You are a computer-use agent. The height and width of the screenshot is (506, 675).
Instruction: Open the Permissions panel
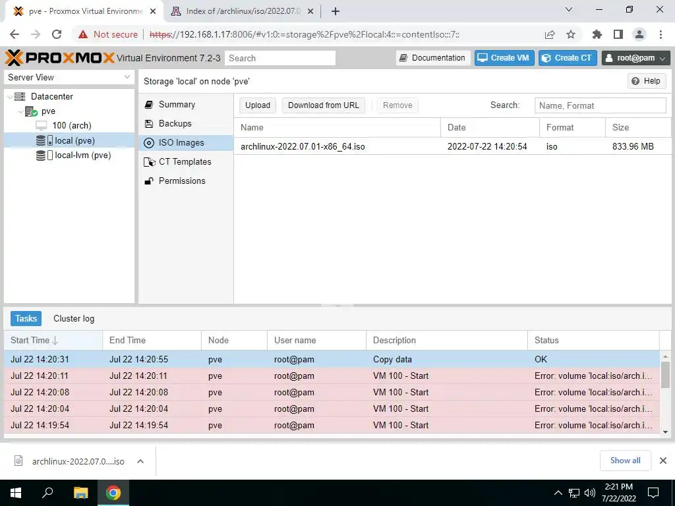click(x=186, y=181)
